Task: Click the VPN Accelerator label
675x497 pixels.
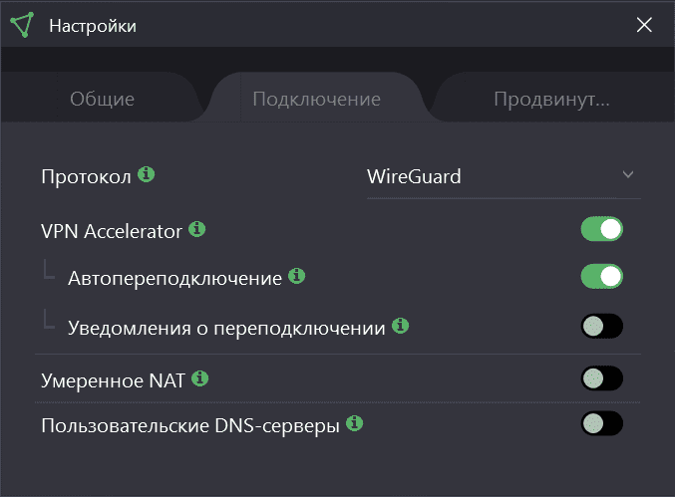Action: coord(112,231)
